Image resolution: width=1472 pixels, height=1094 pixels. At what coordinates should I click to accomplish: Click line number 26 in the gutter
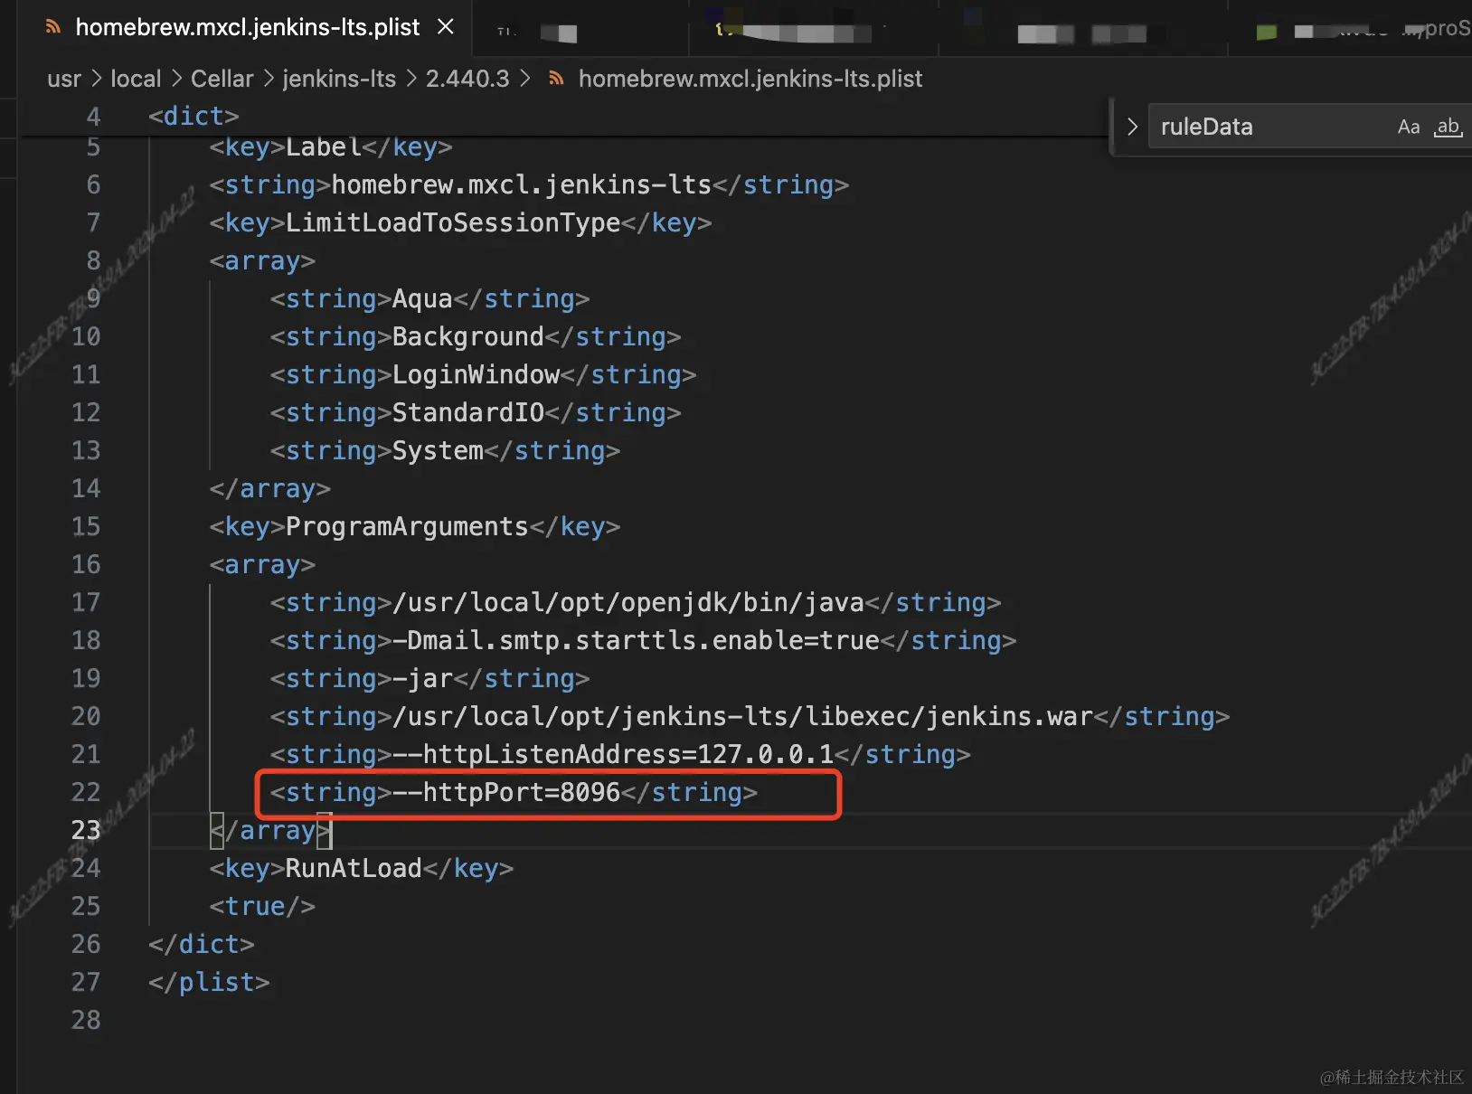click(x=86, y=944)
